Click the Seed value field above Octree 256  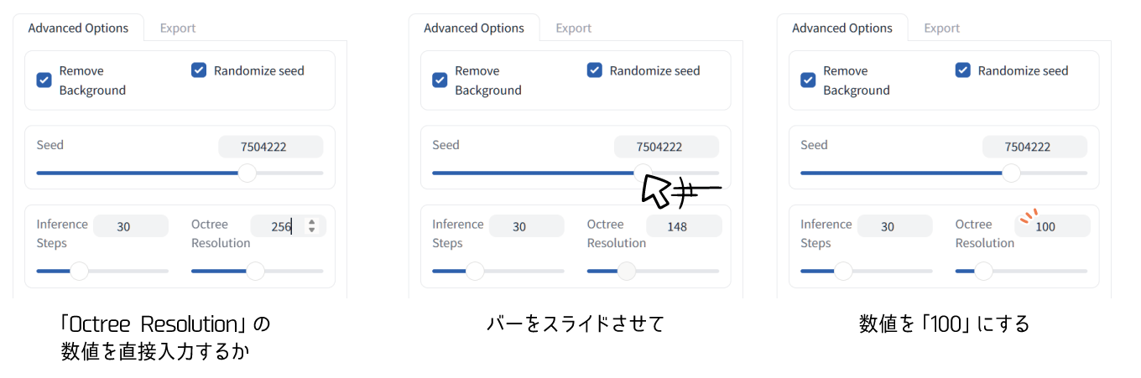click(270, 148)
